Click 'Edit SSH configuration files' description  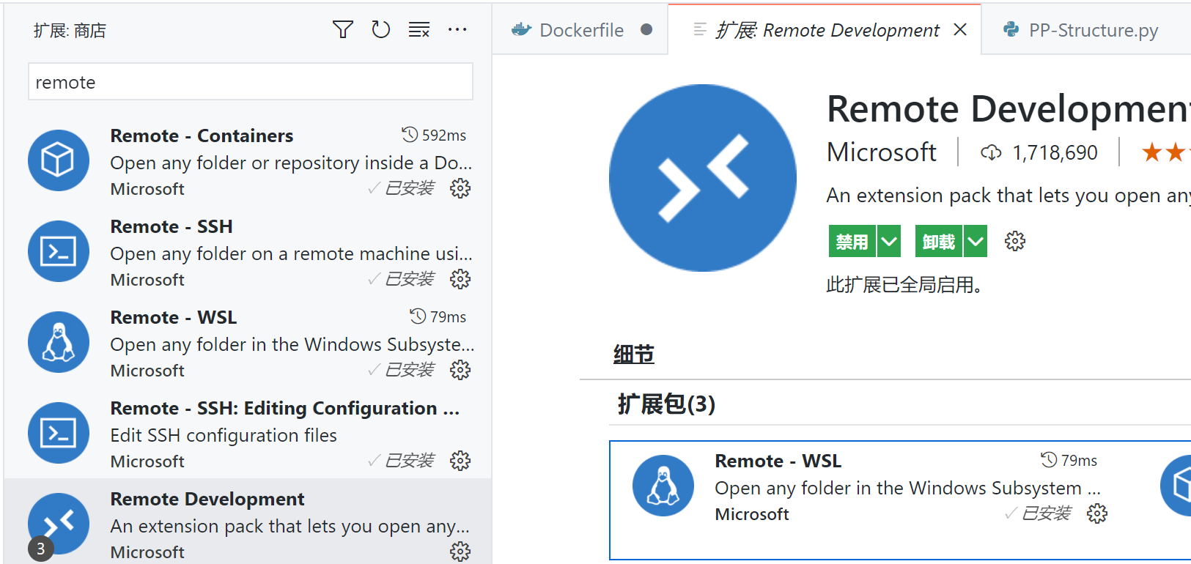224,435
